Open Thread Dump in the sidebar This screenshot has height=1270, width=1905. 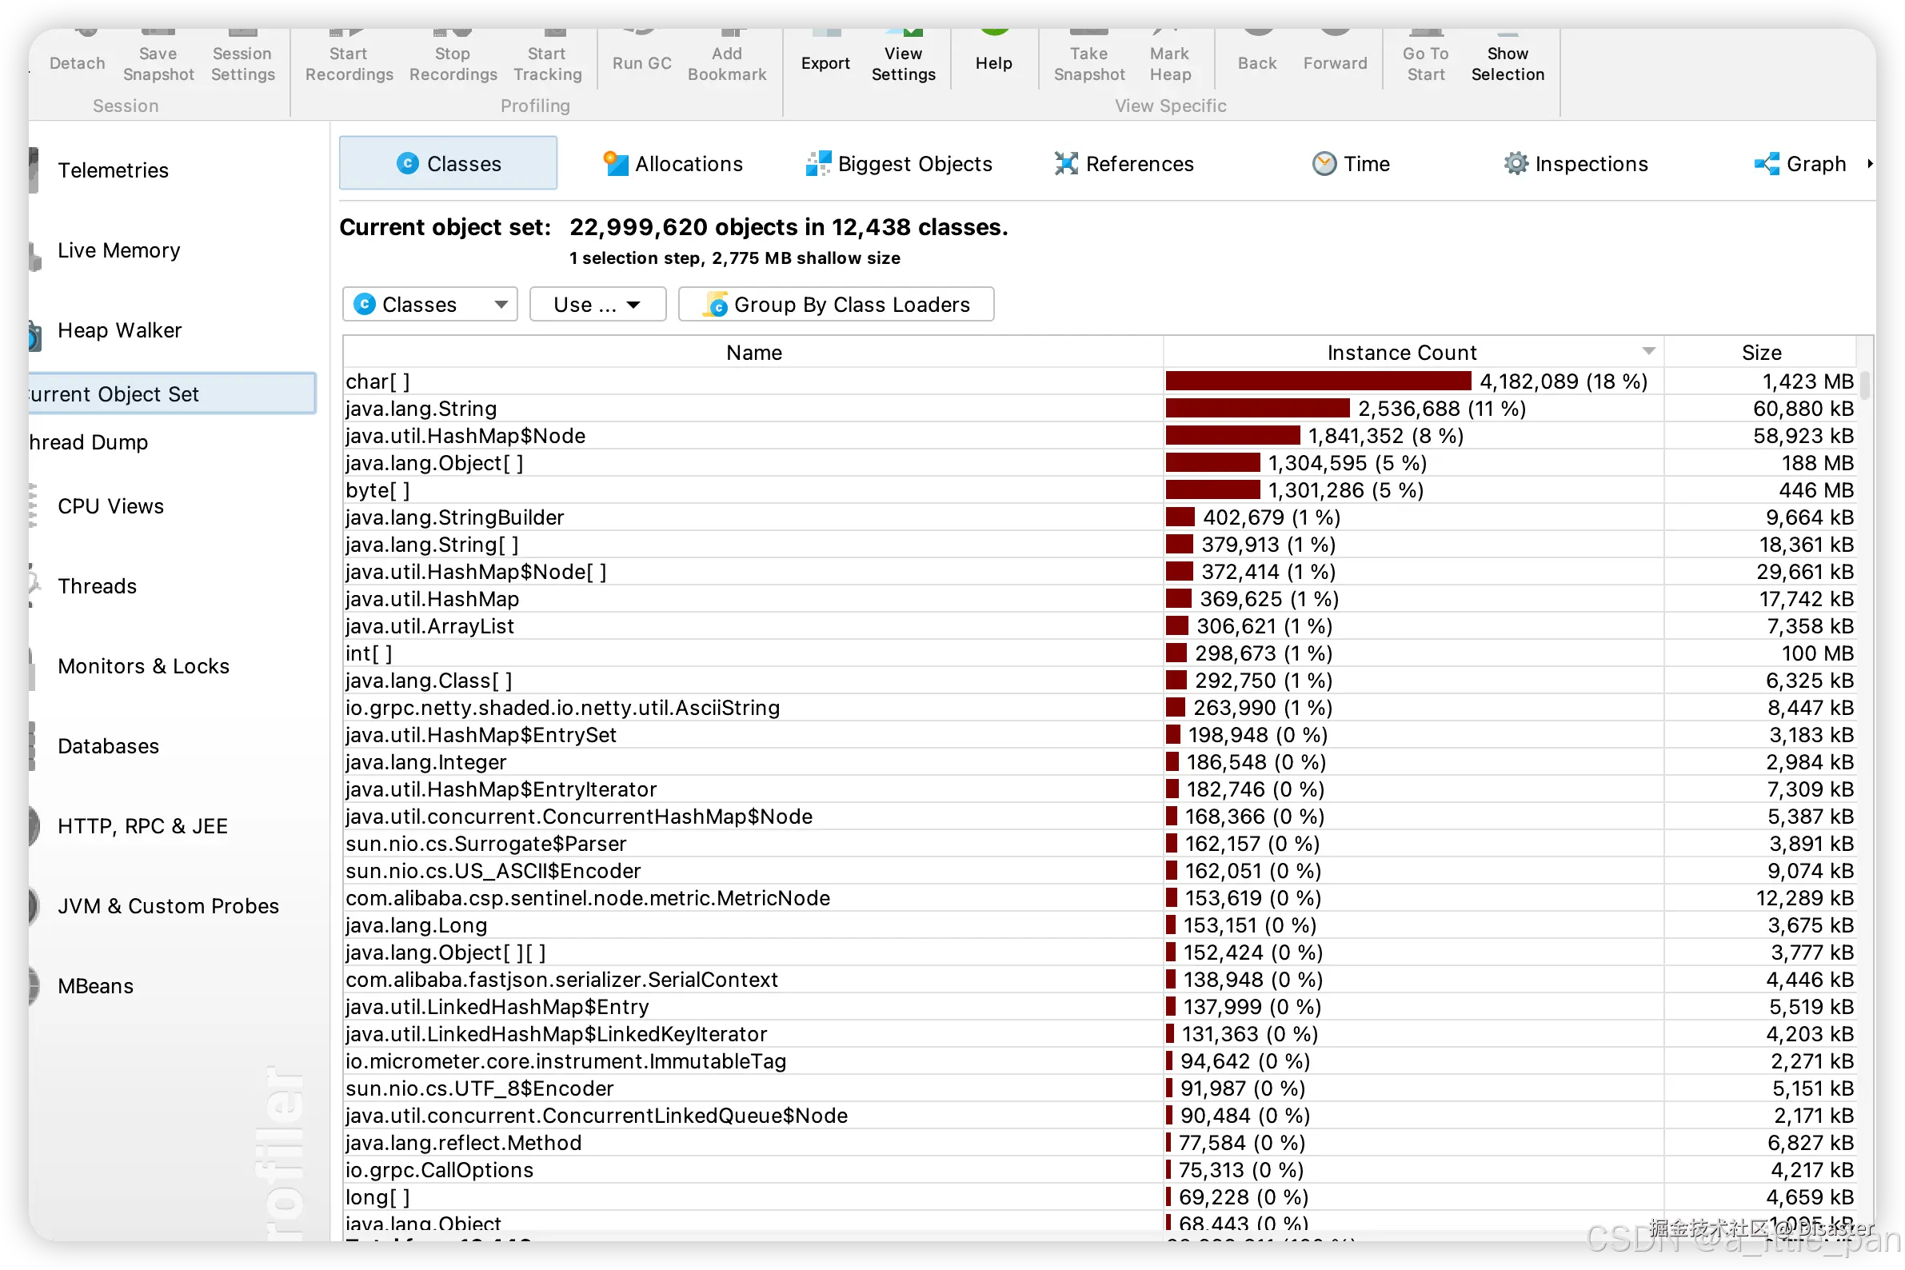(x=89, y=442)
